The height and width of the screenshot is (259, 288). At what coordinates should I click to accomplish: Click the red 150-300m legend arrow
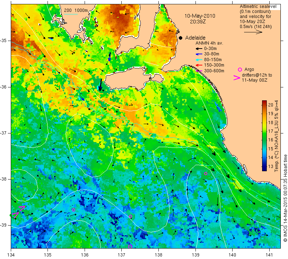pos(199,65)
